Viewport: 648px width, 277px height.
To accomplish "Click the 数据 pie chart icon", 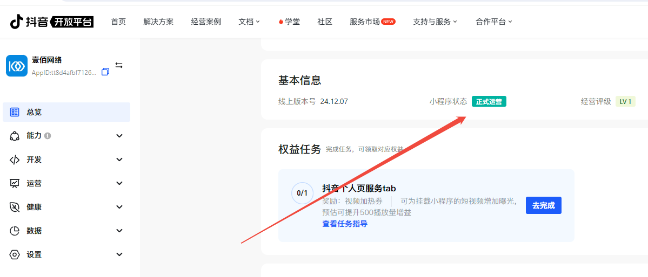I will [x=15, y=231].
